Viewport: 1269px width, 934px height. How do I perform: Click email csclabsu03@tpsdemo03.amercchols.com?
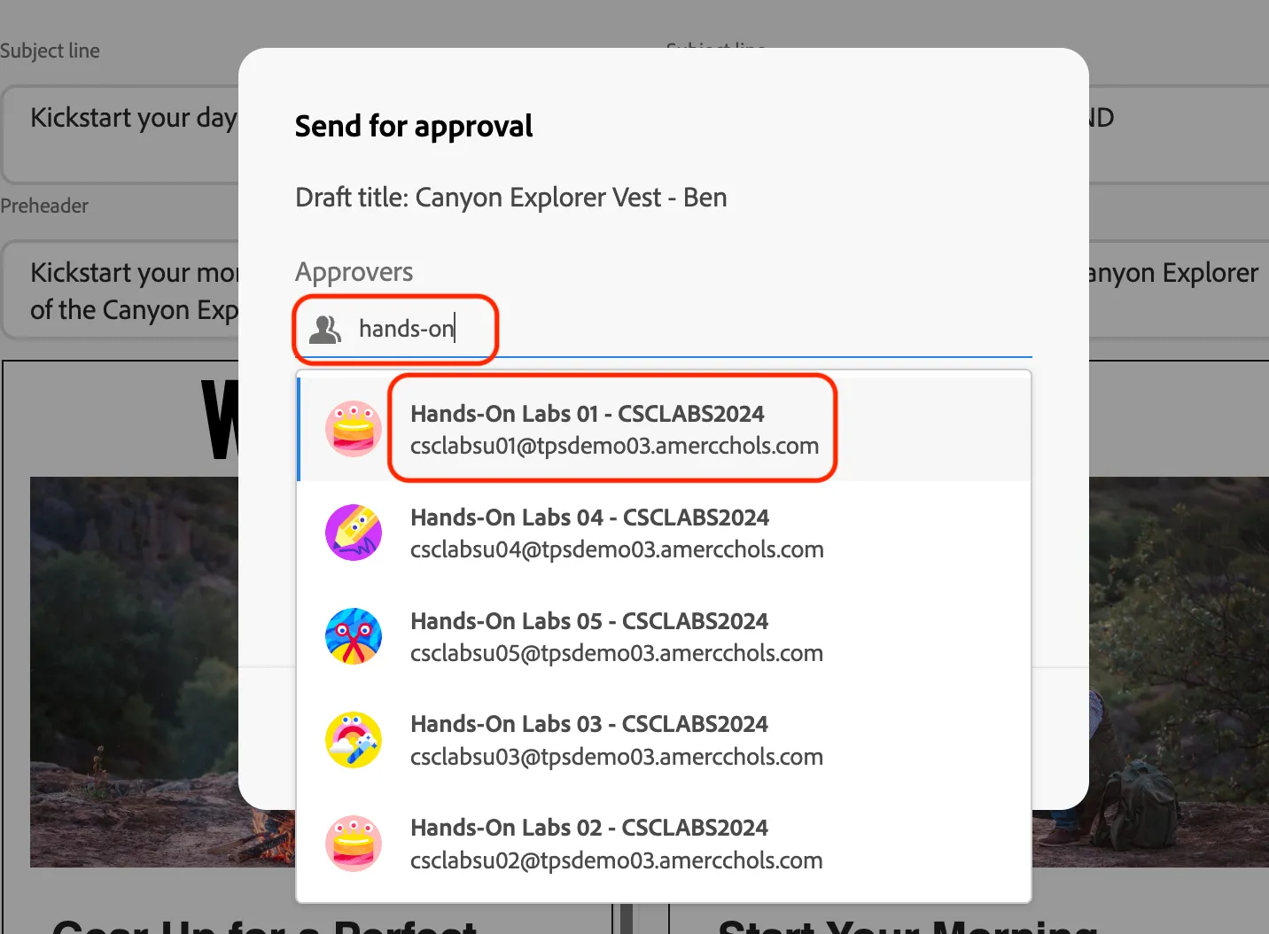coord(617,757)
